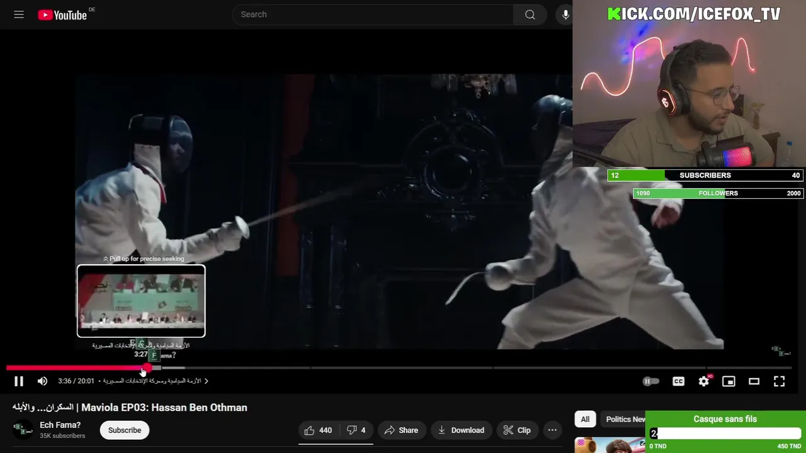Screen dimensions: 806x453
Task: Click the channel watermark in video corner
Action: pos(781,351)
